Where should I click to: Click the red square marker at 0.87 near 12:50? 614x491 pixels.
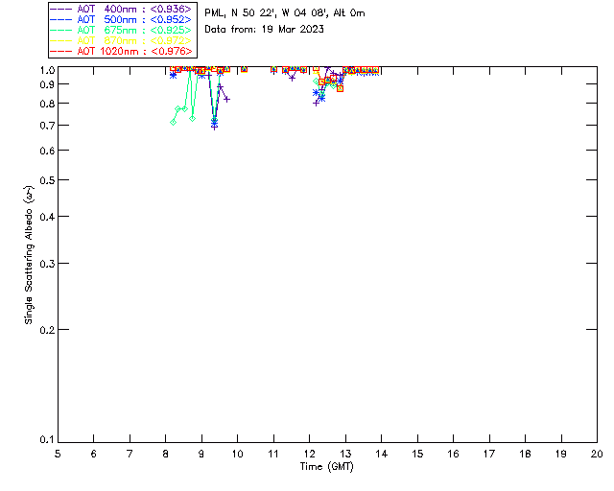[x=340, y=89]
